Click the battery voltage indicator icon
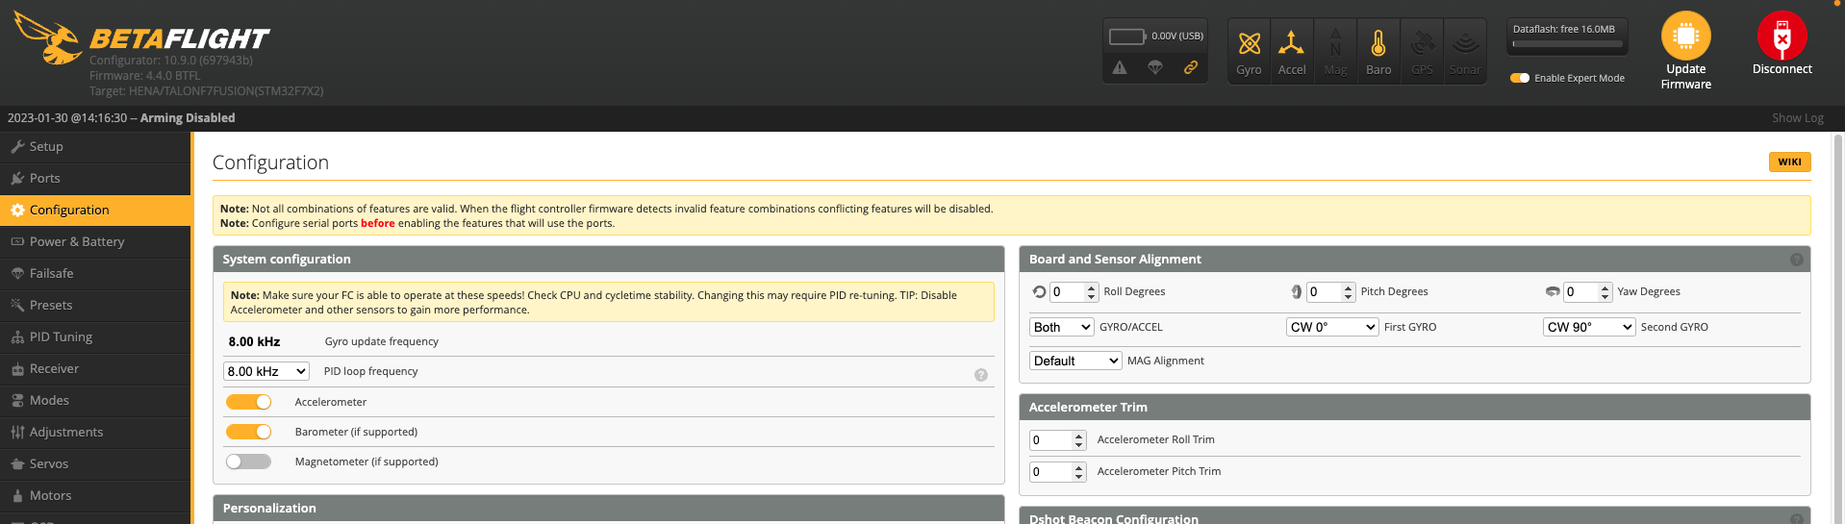Image resolution: width=1845 pixels, height=524 pixels. (1127, 37)
